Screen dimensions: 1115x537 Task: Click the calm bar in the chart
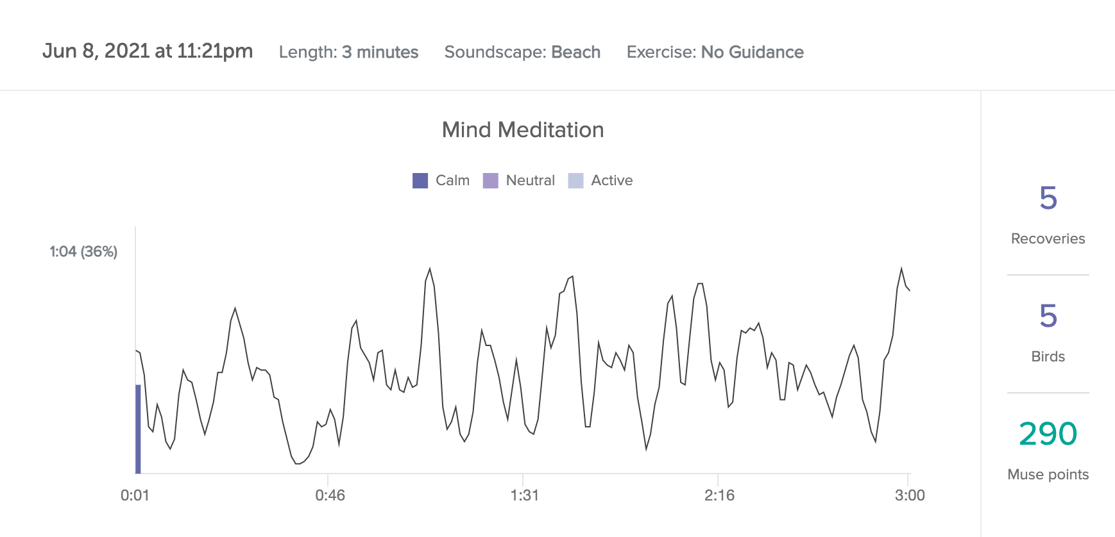pyautogui.click(x=138, y=429)
